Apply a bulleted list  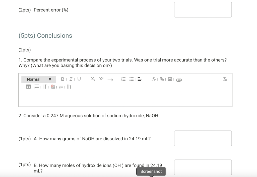pyautogui.click(x=132, y=79)
